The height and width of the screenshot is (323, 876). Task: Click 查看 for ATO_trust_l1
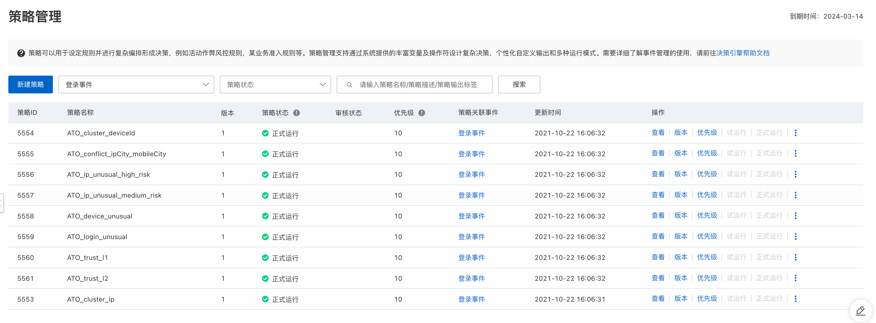click(658, 257)
